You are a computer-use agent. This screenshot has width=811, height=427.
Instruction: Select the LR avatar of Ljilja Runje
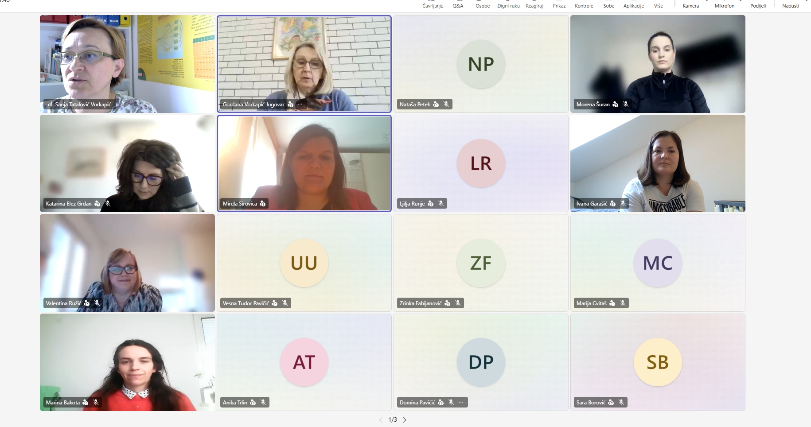[x=481, y=163]
